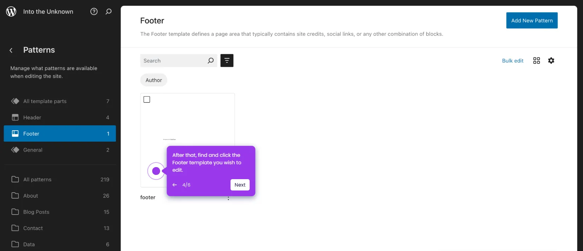Open General template parts category
This screenshot has width=583, height=251.
[x=60, y=150]
